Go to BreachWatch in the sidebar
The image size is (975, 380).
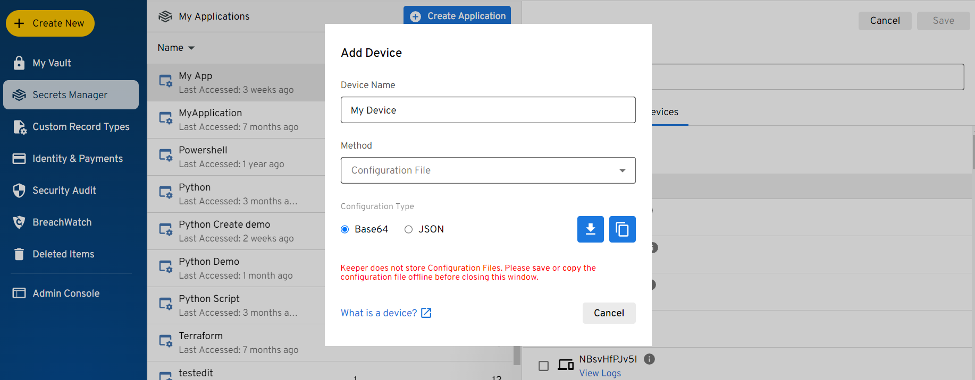62,222
